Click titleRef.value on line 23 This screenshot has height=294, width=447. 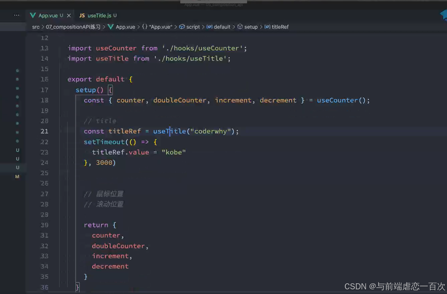point(121,152)
